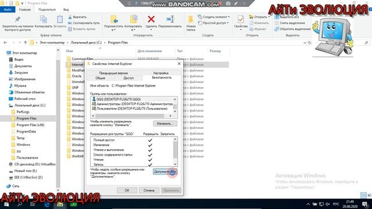The width and height of the screenshot is (372, 209).
Task: Open notification center icon in taskbar
Action: pos(366,204)
